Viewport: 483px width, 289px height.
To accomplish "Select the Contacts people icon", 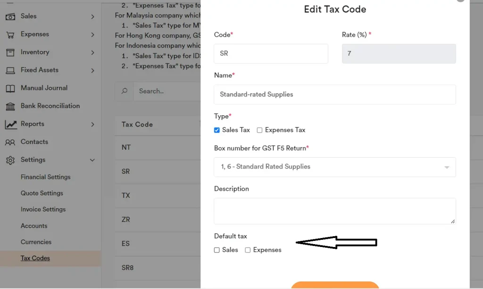I will pyautogui.click(x=10, y=142).
